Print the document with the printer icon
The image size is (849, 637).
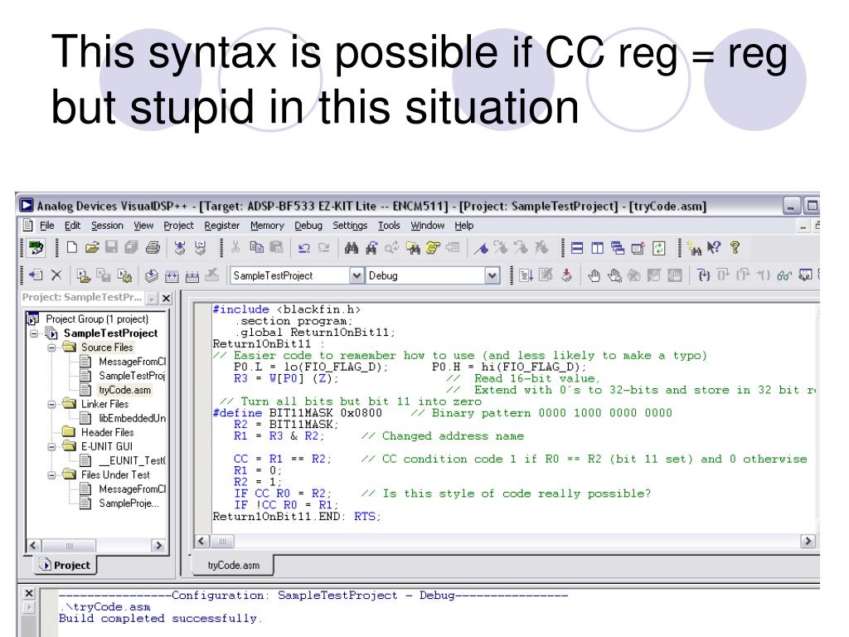click(x=153, y=247)
